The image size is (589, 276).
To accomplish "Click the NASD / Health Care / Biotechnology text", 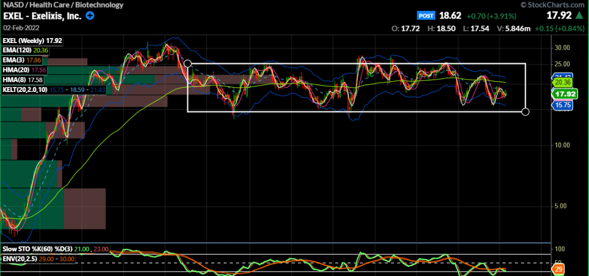I will pyautogui.click(x=63, y=5).
